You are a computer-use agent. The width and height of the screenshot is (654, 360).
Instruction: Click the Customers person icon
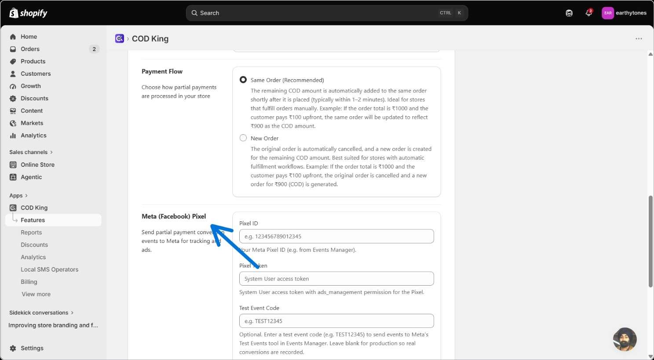13,74
